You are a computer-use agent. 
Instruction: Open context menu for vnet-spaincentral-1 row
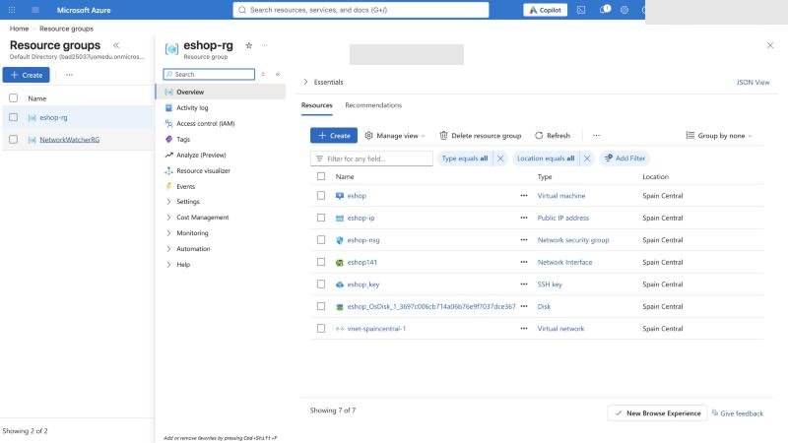click(524, 328)
